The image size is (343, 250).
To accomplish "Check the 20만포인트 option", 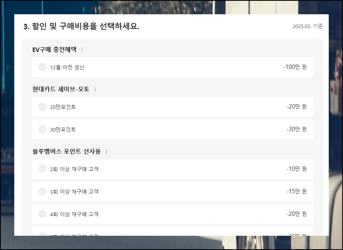I will (x=42, y=107).
